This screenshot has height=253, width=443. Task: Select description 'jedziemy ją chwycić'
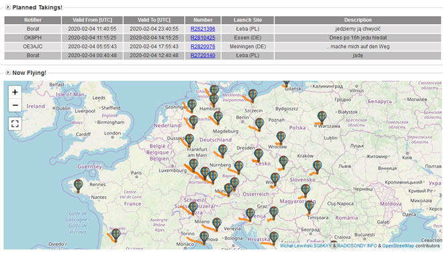pyautogui.click(x=358, y=29)
